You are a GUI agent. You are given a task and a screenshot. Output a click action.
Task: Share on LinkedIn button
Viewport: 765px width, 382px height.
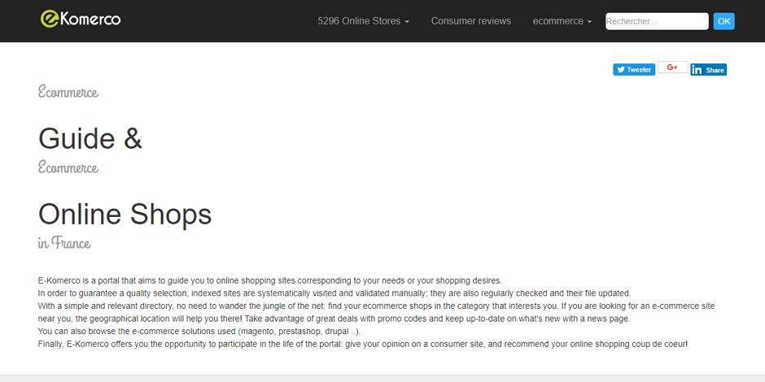coord(708,70)
